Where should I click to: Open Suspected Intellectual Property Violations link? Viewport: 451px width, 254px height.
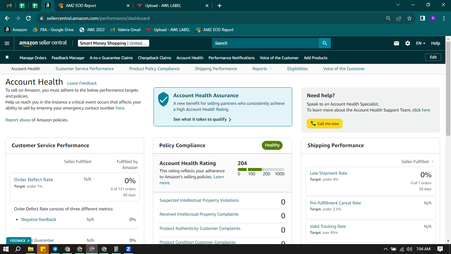pos(199,200)
